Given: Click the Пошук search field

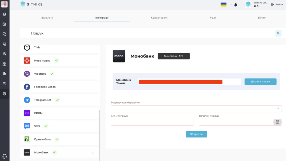Looking at the screenshot, I should point(148,33).
